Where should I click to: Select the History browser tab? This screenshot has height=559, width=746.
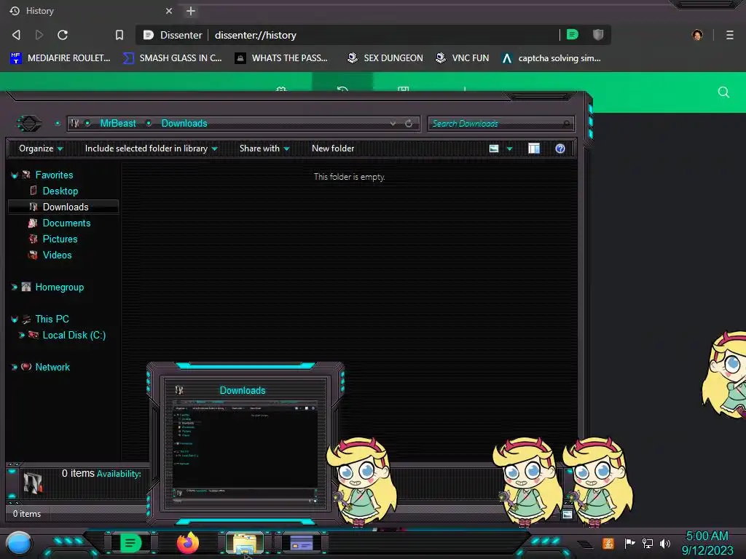point(90,10)
